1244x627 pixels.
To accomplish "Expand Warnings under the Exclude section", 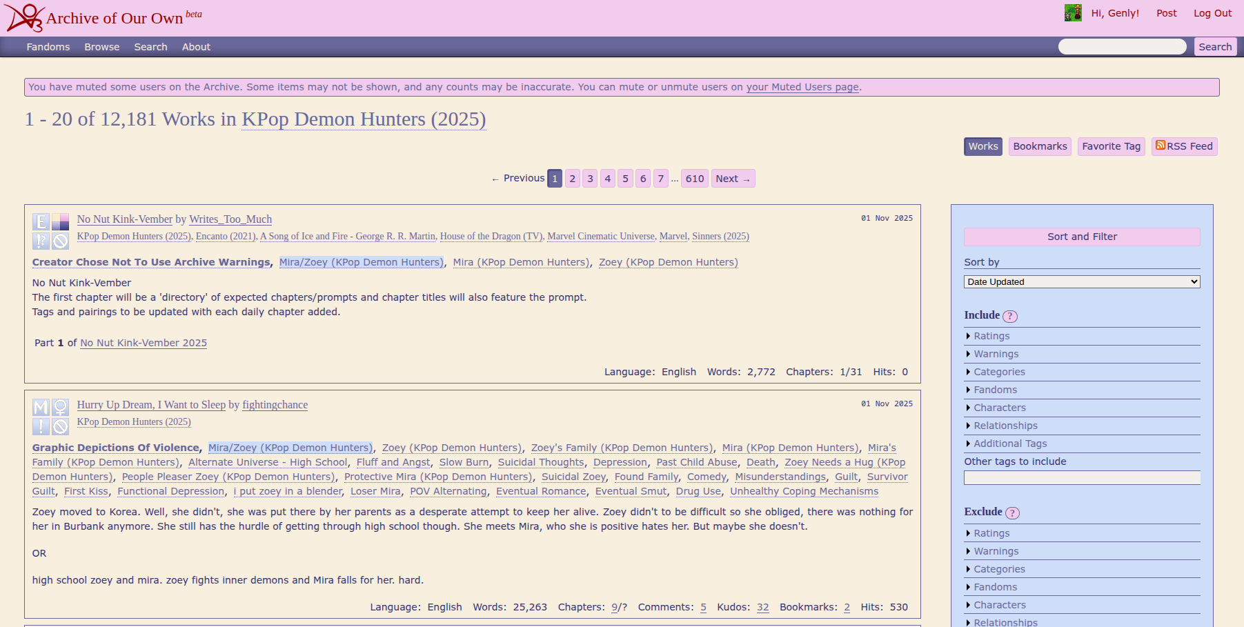I will click(x=996, y=551).
